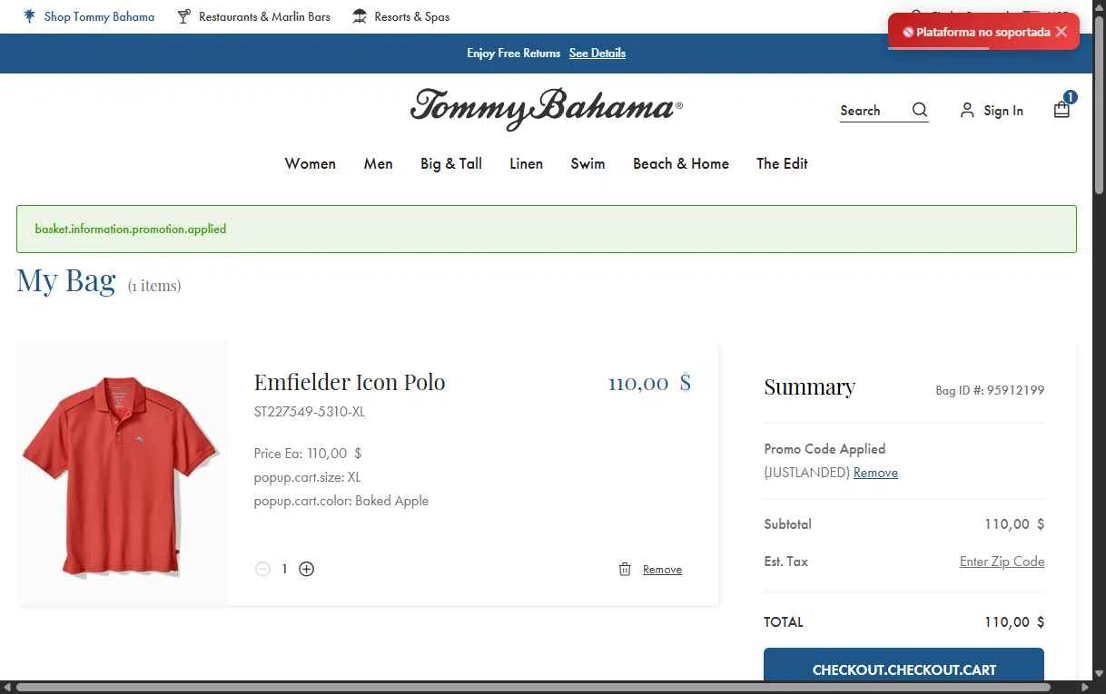
Task: Open Emfielder Icon Polo product title
Action: (x=350, y=382)
